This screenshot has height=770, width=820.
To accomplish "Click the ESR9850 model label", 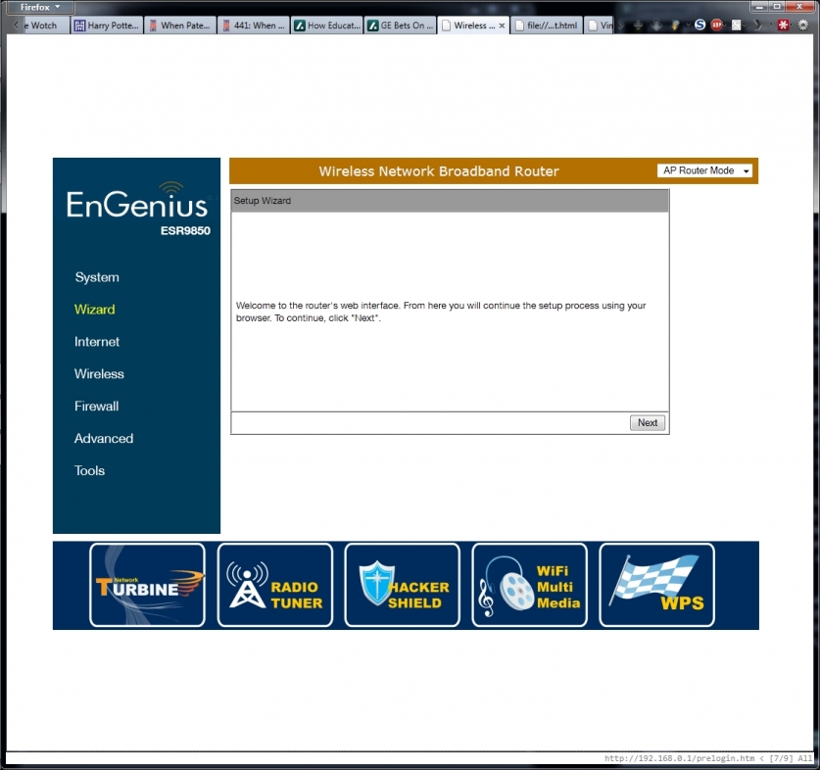I will (x=185, y=230).
